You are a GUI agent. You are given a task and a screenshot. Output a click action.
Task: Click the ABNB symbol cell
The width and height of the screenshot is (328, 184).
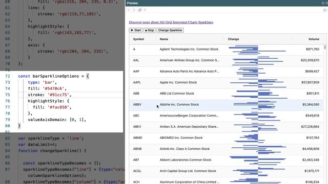coord(137,149)
